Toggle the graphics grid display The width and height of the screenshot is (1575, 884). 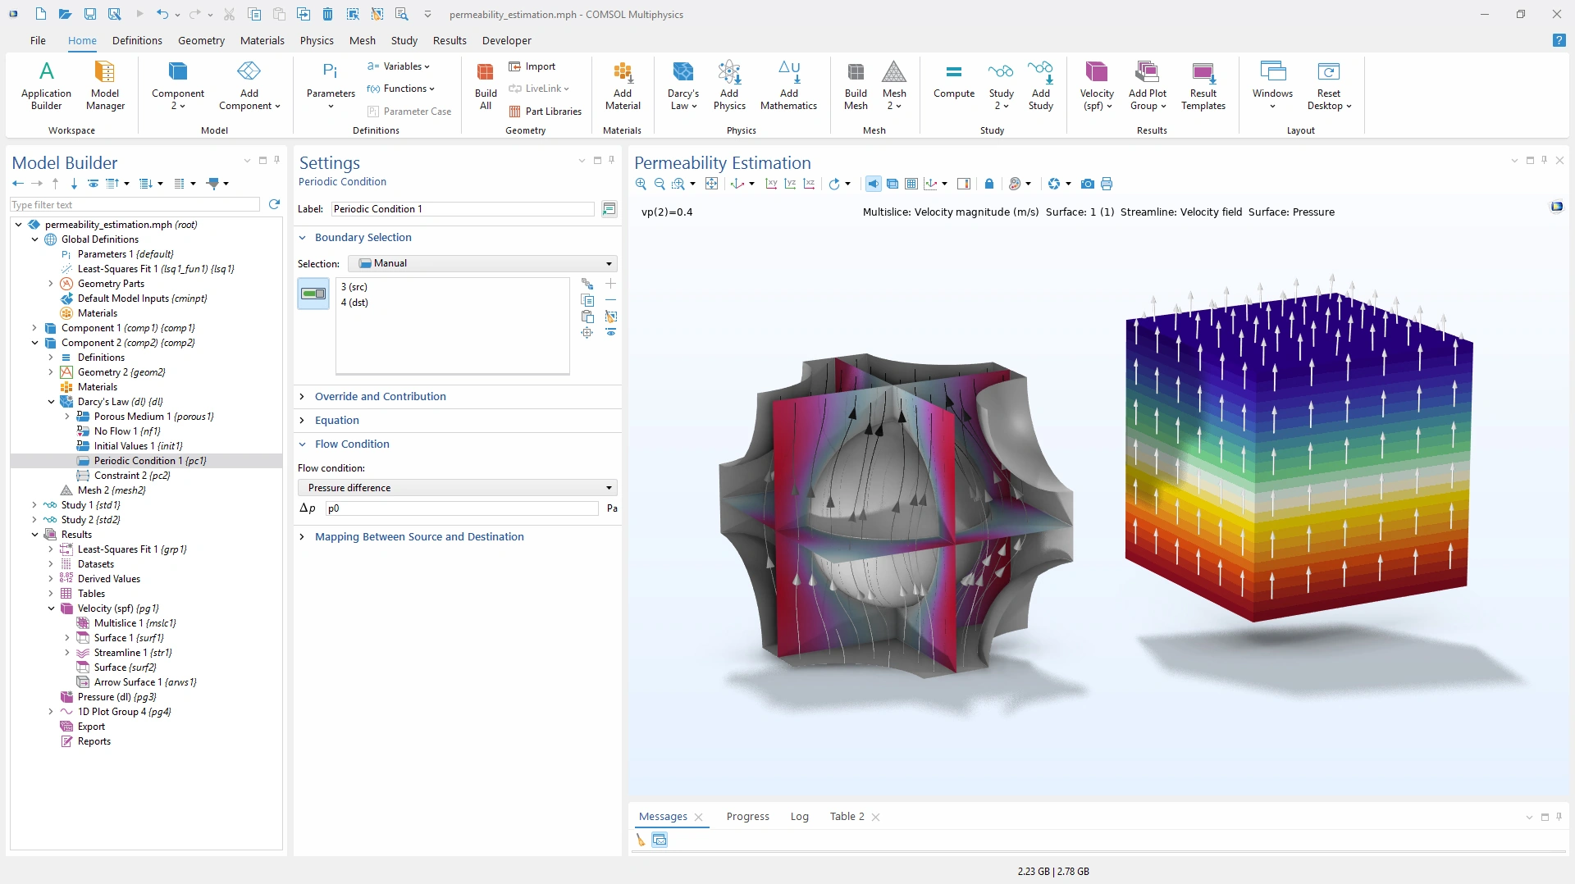coord(911,184)
